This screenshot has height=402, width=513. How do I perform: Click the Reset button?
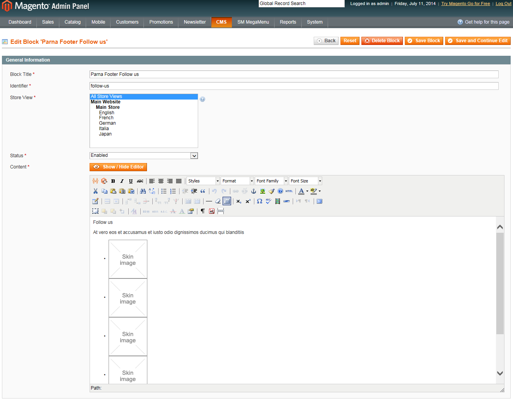click(x=350, y=41)
